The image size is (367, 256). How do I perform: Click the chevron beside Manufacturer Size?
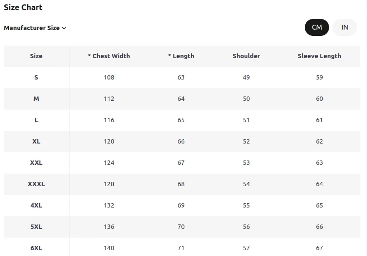coord(64,28)
